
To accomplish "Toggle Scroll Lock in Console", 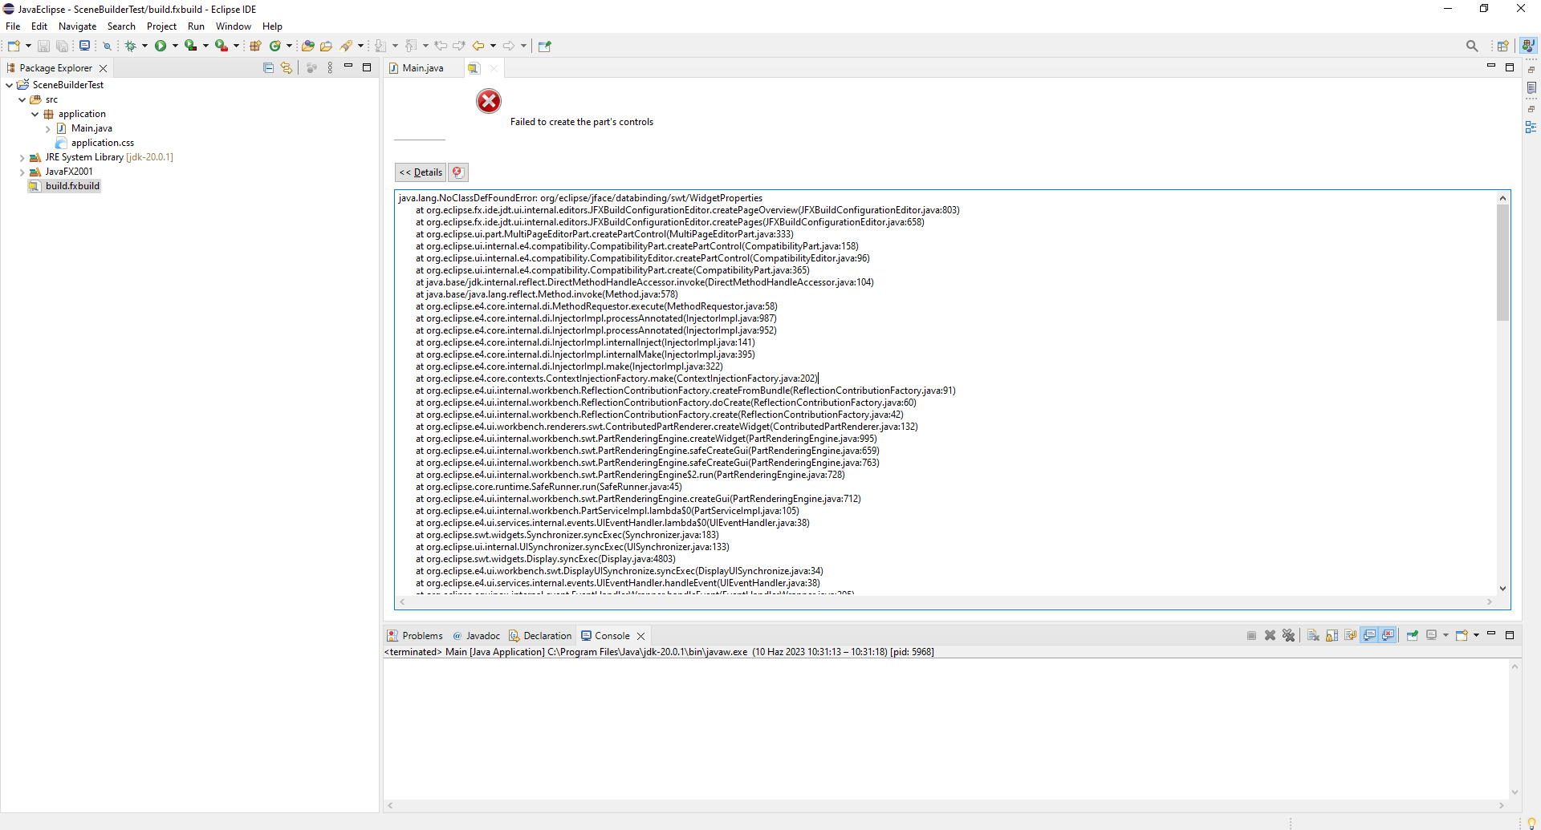I will coord(1332,635).
